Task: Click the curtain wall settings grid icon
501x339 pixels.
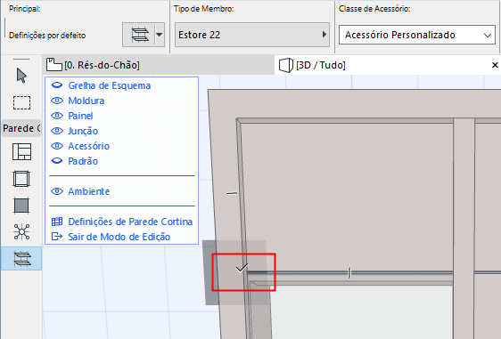Action: [57, 222]
